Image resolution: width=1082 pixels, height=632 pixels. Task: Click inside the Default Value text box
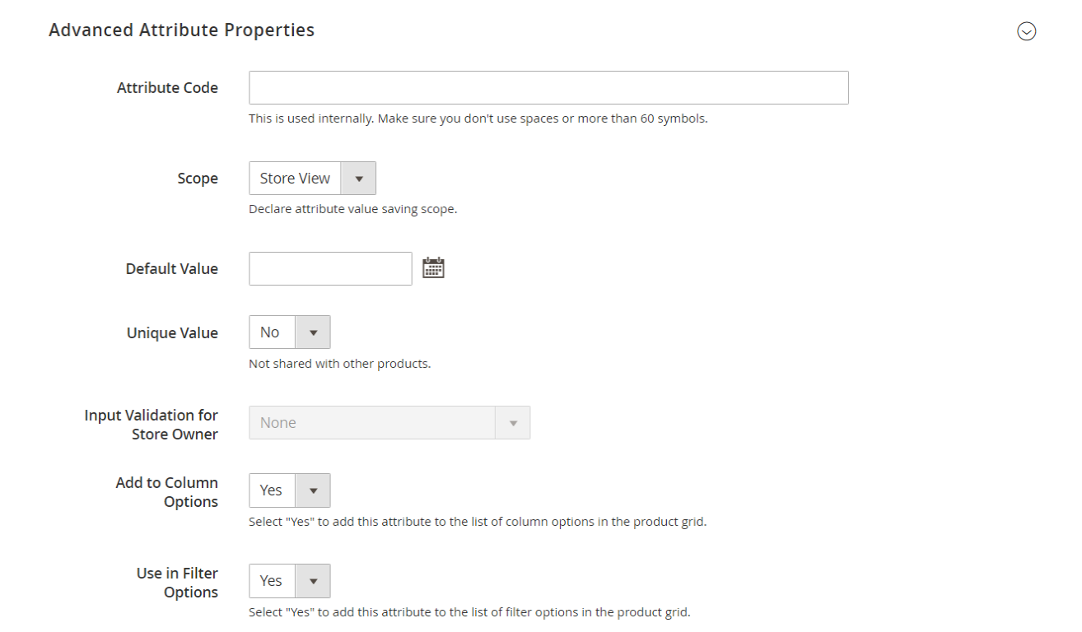pos(329,267)
